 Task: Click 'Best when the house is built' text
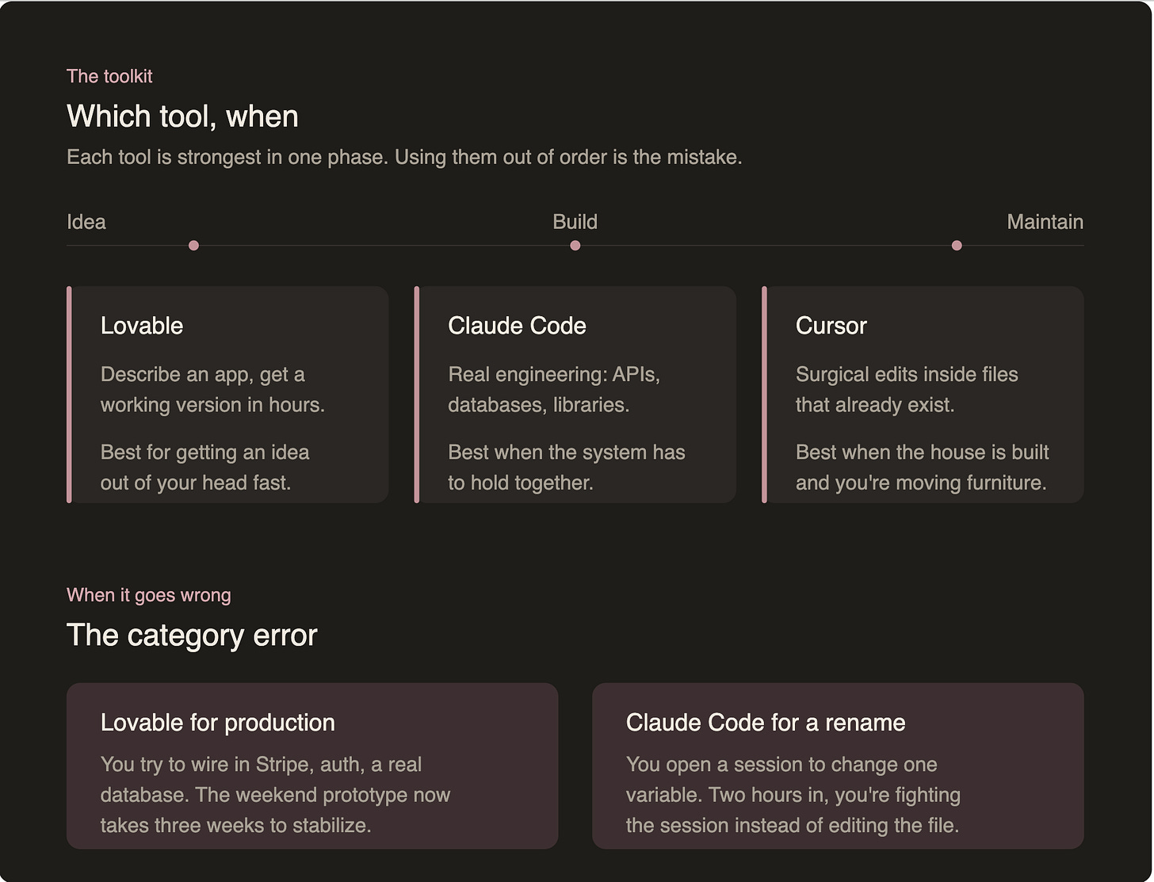tap(922, 468)
